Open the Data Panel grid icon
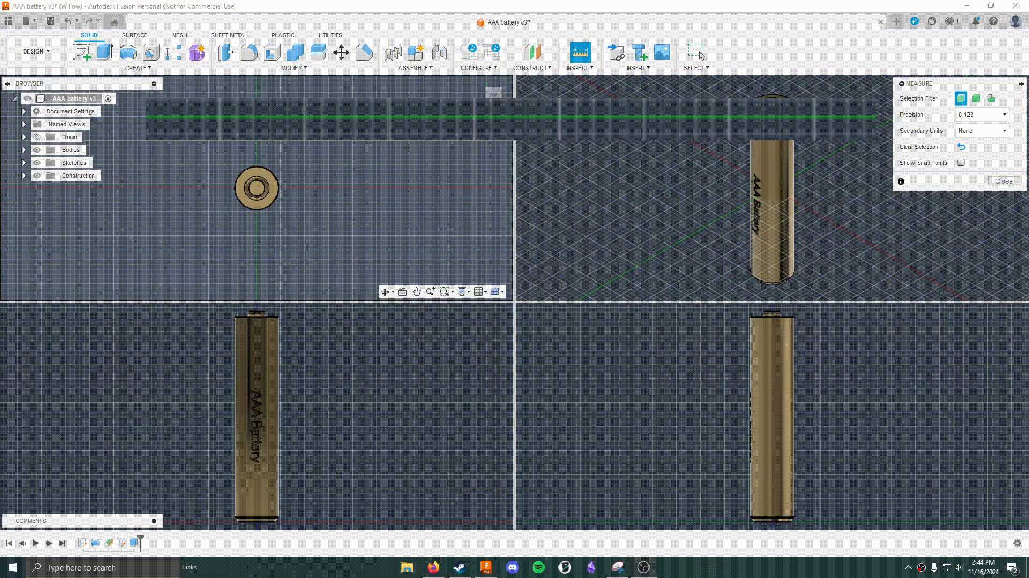The image size is (1029, 578). (9, 21)
